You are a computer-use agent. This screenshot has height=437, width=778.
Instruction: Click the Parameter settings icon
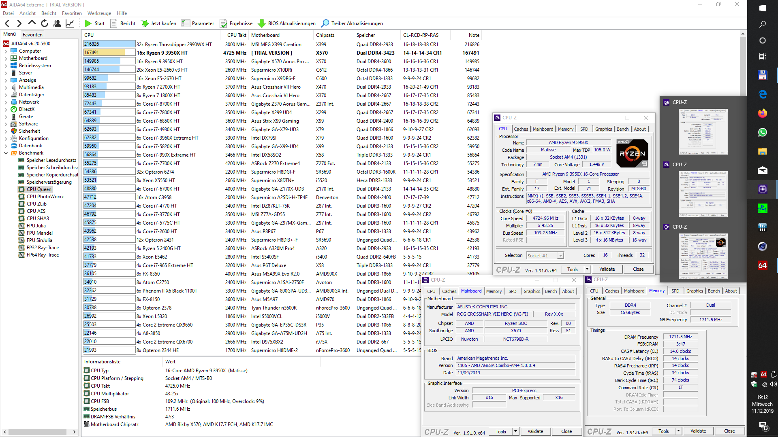point(186,23)
